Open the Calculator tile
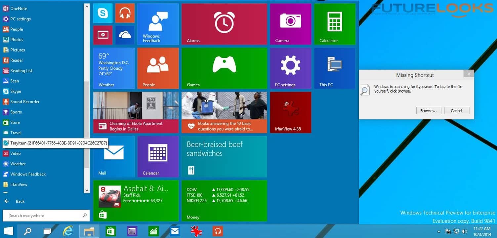497x238 pixels. click(x=334, y=24)
